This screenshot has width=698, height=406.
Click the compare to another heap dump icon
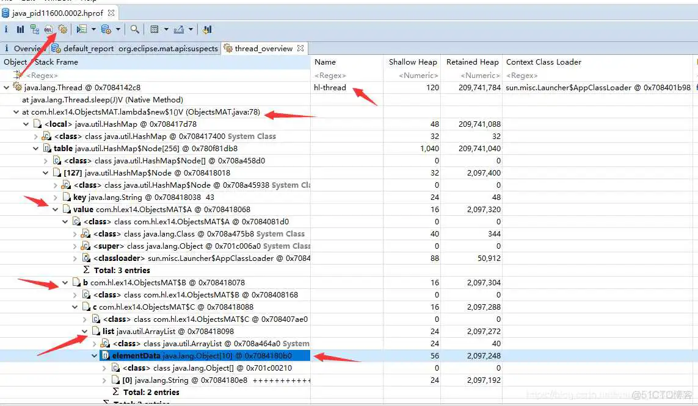tap(207, 29)
